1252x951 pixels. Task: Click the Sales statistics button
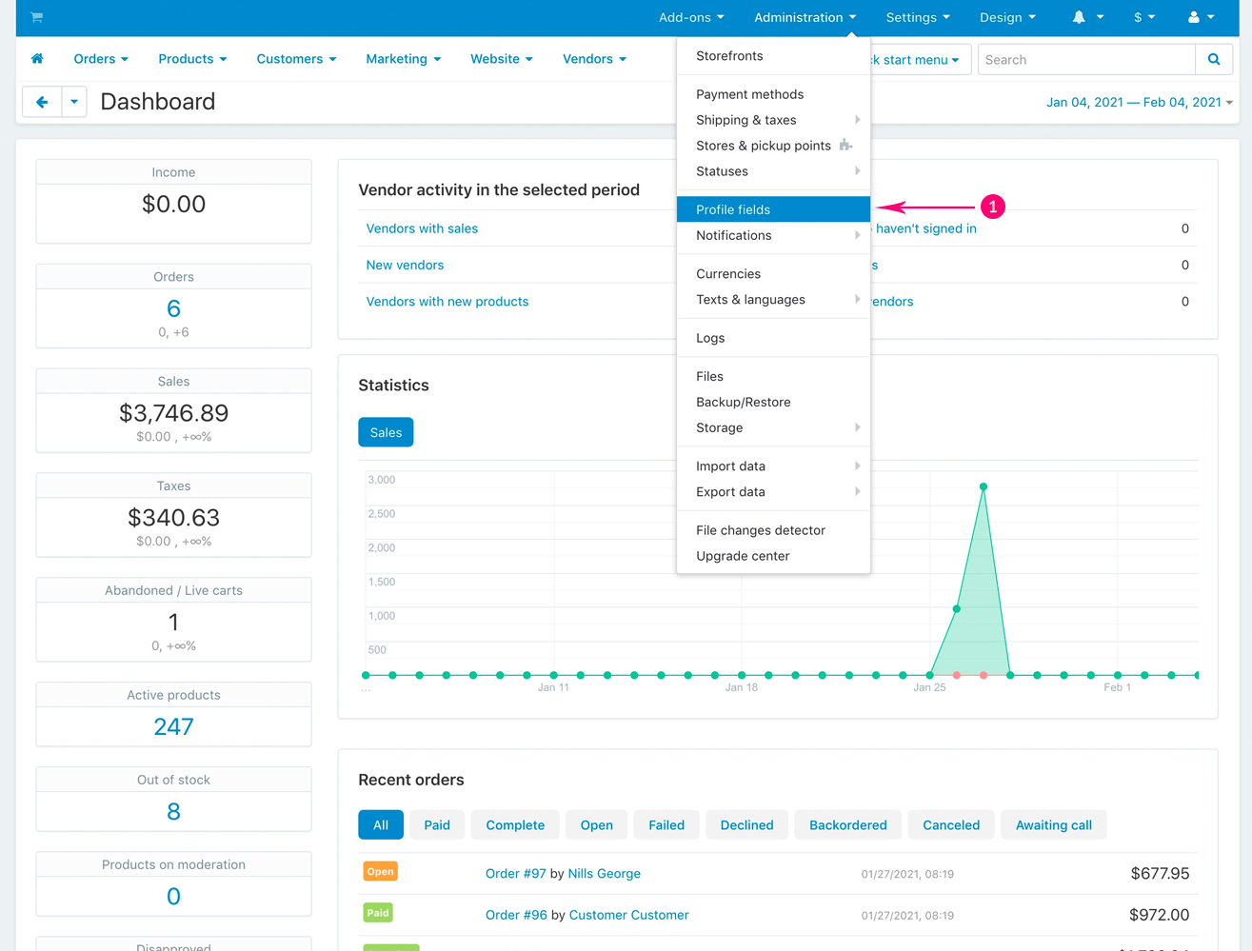click(x=386, y=432)
